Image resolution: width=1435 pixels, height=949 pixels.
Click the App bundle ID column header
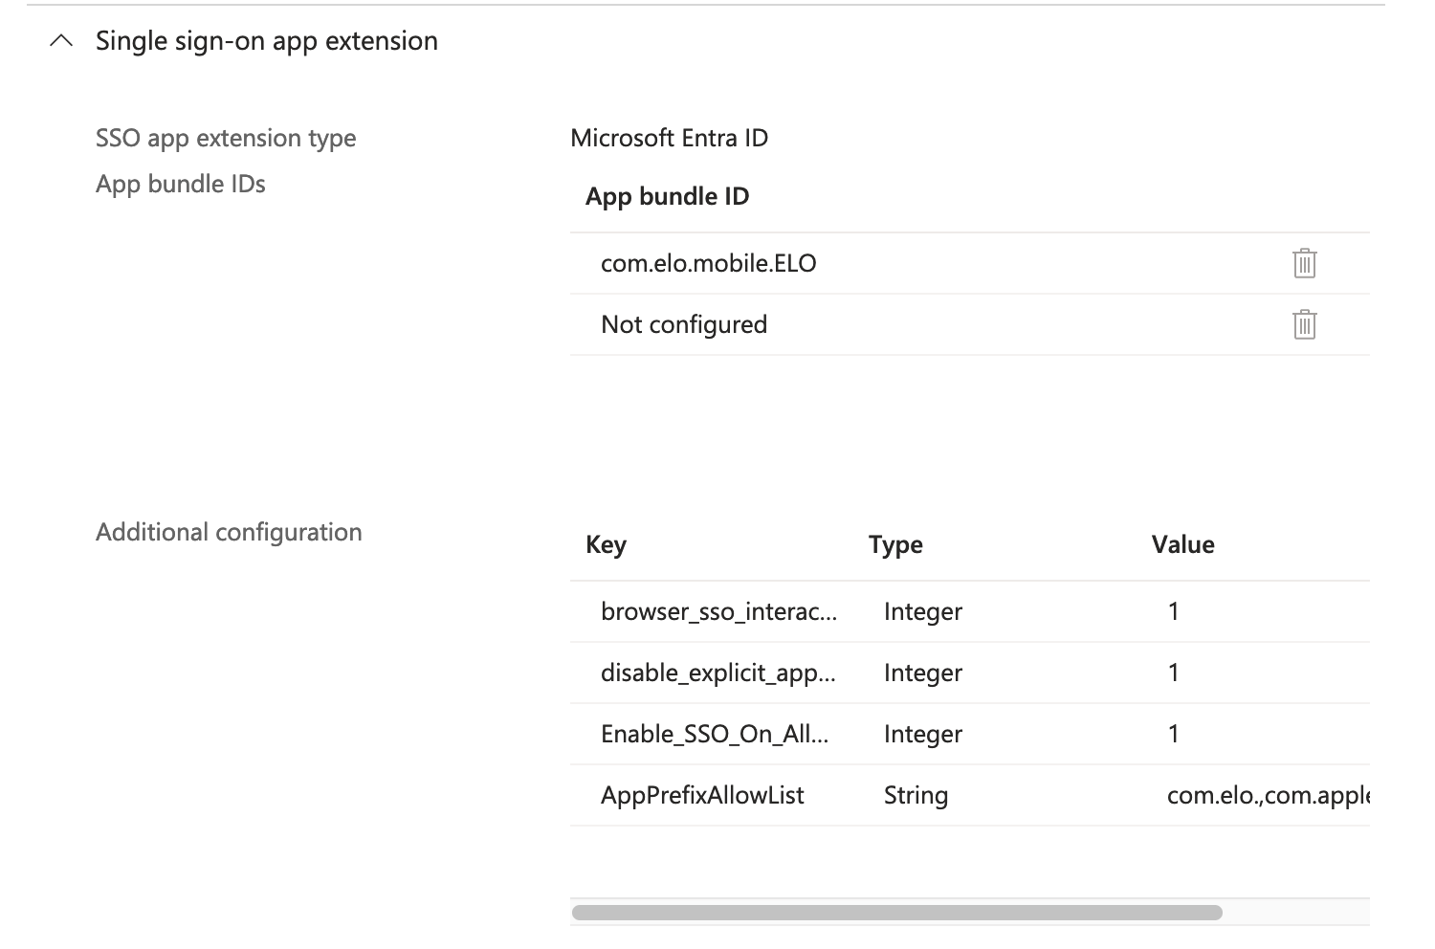coord(667,196)
